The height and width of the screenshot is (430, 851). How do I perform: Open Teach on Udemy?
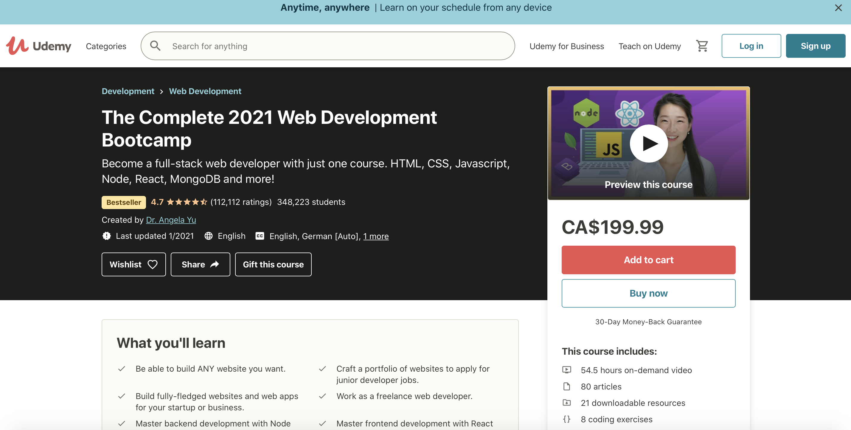(650, 46)
